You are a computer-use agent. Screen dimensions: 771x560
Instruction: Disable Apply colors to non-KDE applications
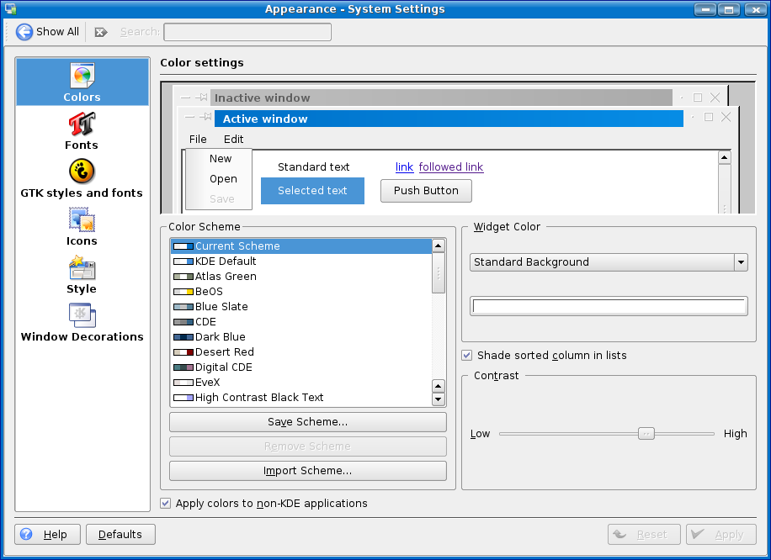point(166,504)
